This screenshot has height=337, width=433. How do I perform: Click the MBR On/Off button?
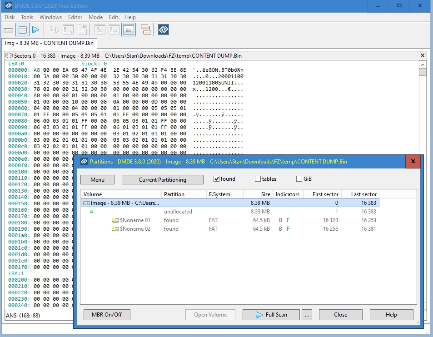tap(107, 315)
